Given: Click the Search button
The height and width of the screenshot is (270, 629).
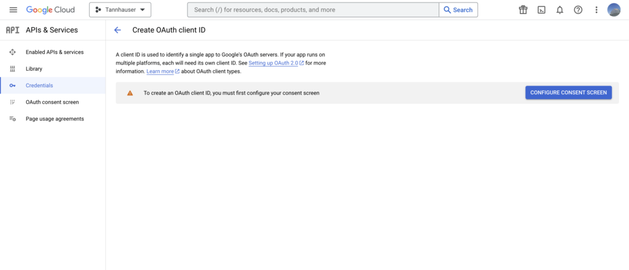Looking at the screenshot, I should point(458,10).
